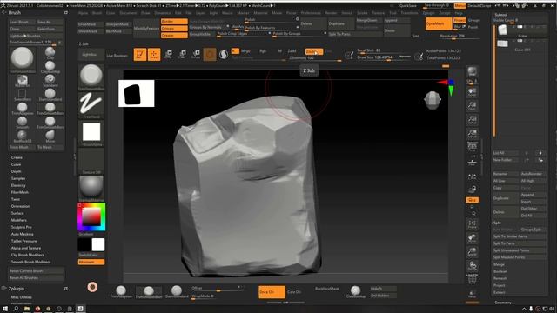The image size is (557, 313).
Task: Click the Load Brush button
Action: tap(22, 22)
